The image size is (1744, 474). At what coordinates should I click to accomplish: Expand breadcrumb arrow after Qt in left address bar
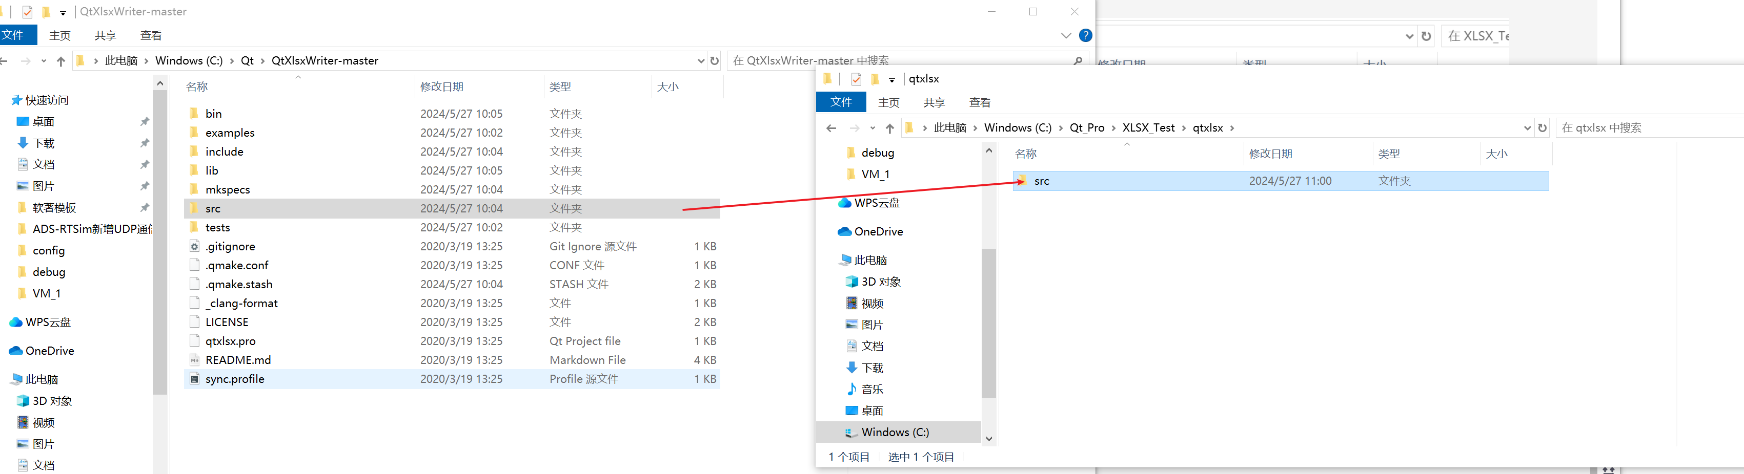click(x=262, y=61)
